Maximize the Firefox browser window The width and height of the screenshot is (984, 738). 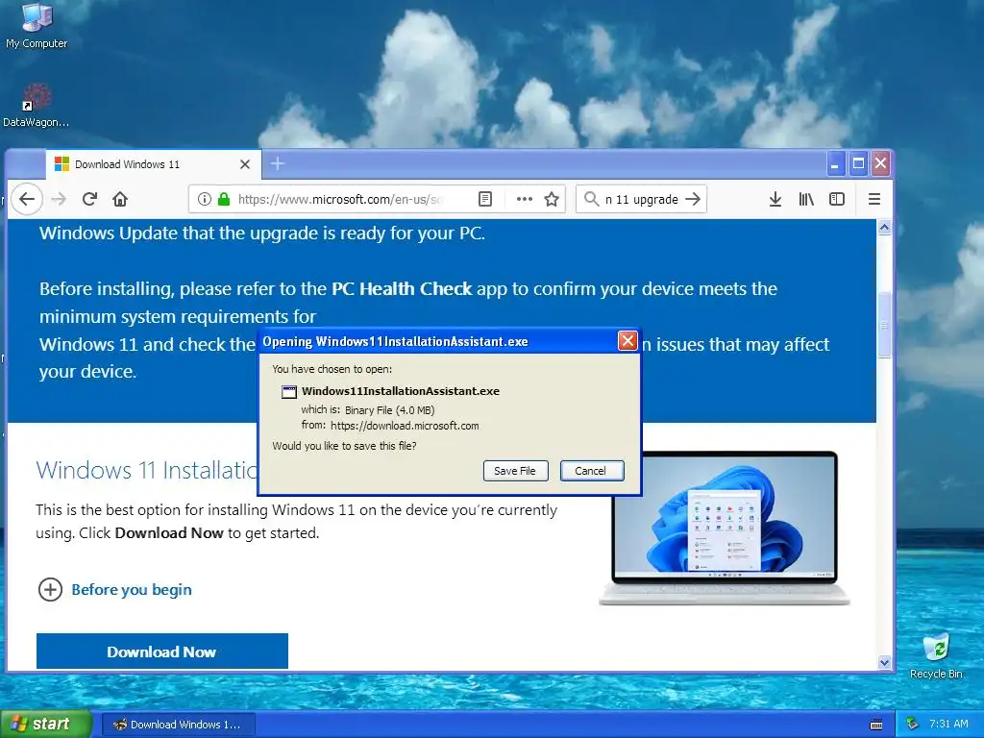858,163
